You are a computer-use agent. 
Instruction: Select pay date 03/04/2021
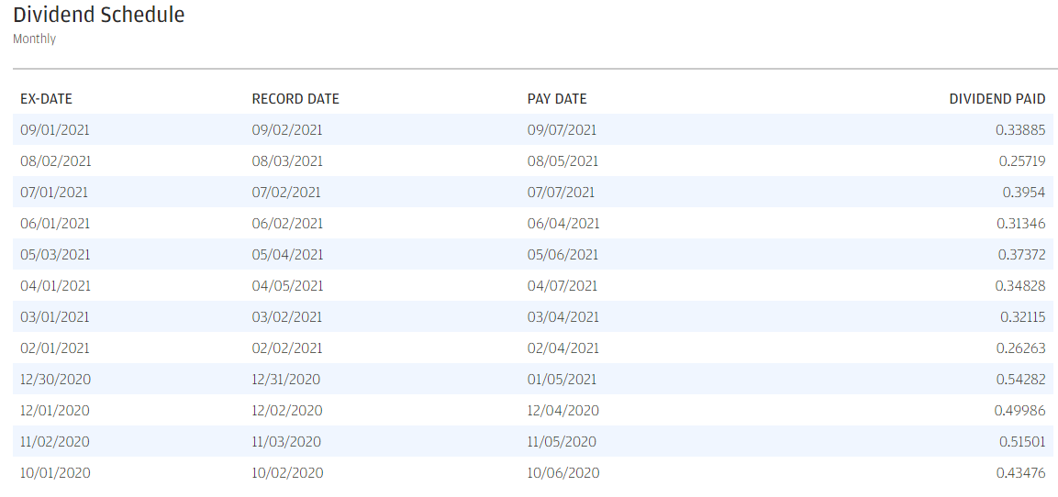[562, 317]
